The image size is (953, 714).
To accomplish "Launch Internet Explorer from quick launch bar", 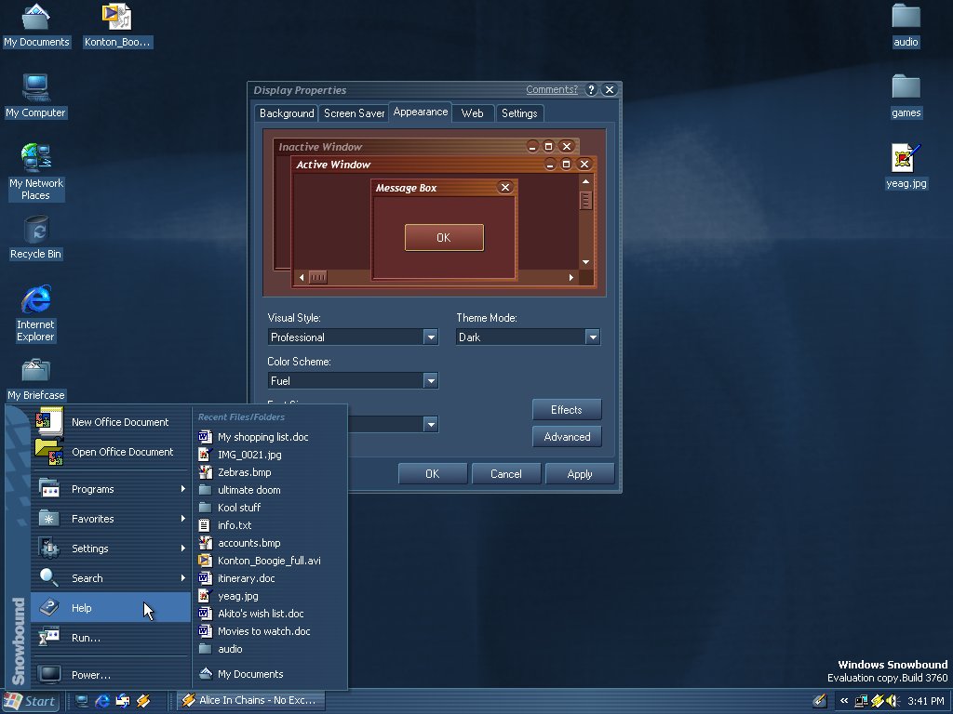I will [x=102, y=701].
